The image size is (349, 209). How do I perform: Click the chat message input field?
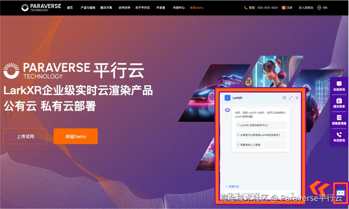[x=255, y=193]
